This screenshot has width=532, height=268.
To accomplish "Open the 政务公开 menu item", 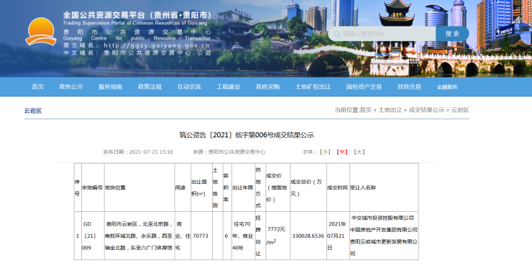I will pos(71,87).
